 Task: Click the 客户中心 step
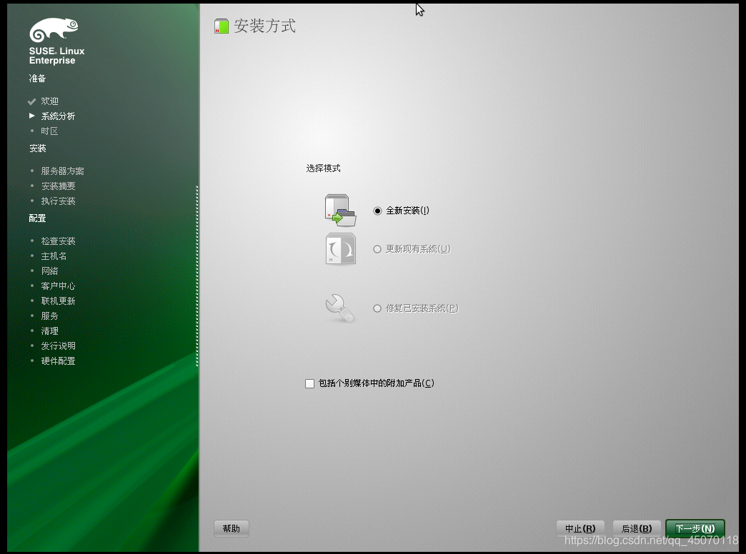point(58,286)
